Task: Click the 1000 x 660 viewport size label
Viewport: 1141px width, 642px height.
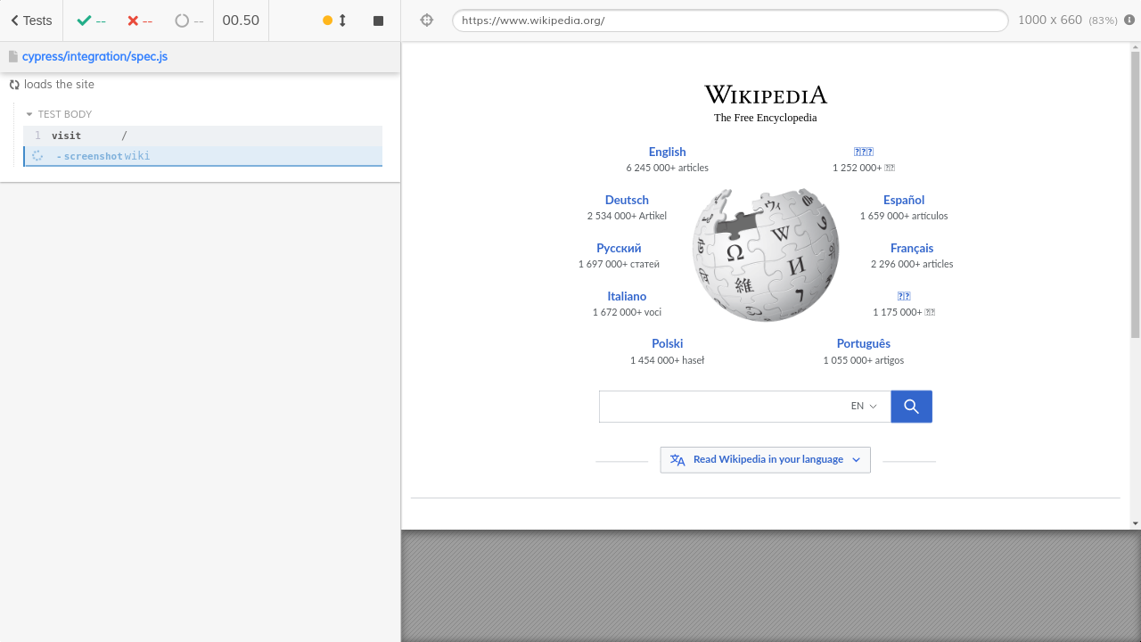Action: (x=1050, y=21)
